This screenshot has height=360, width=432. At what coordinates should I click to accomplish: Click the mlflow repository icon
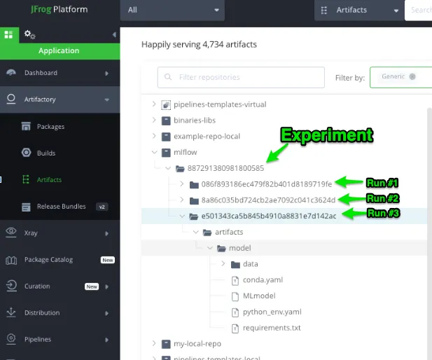166,153
